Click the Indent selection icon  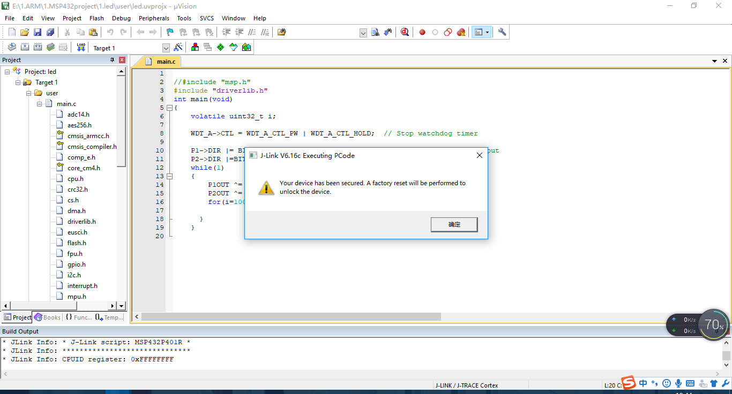pos(226,32)
